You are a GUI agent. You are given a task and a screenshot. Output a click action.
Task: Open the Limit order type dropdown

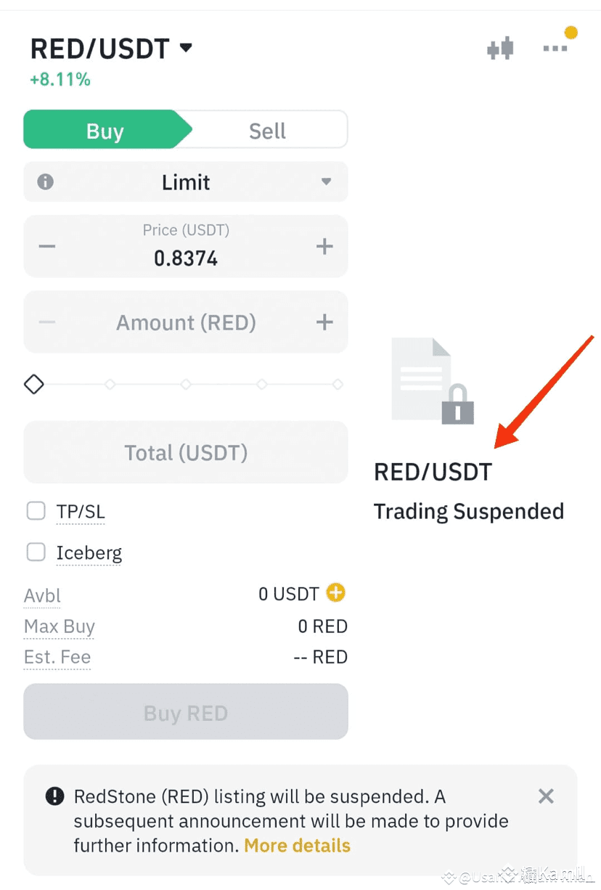pos(186,181)
